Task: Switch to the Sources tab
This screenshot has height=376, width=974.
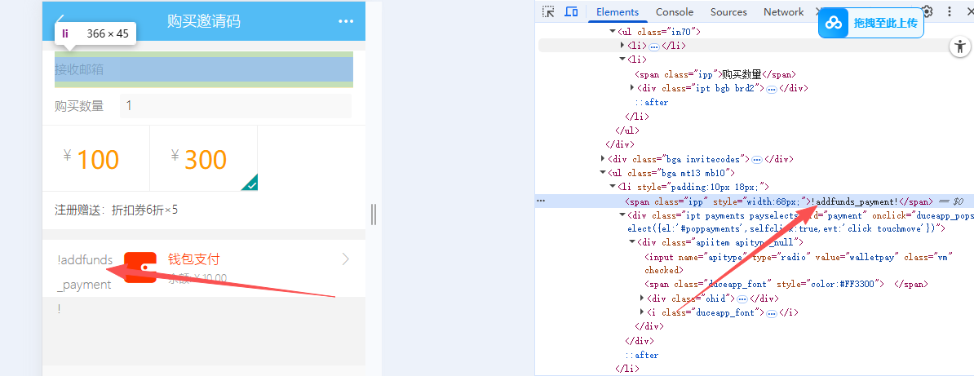Action: point(728,11)
